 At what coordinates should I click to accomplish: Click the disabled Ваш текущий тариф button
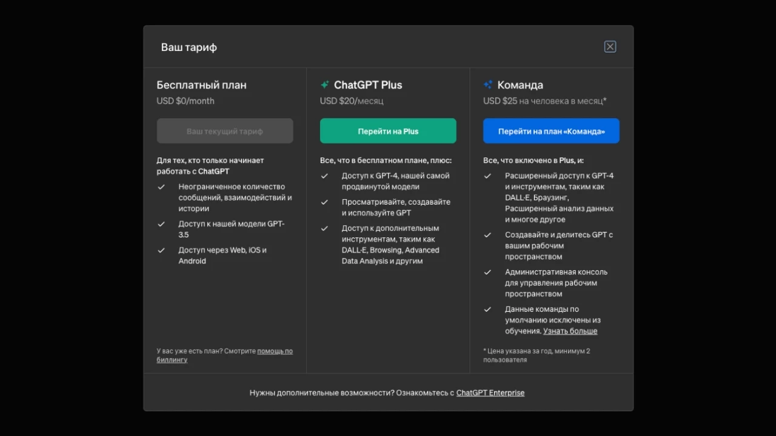click(x=225, y=131)
